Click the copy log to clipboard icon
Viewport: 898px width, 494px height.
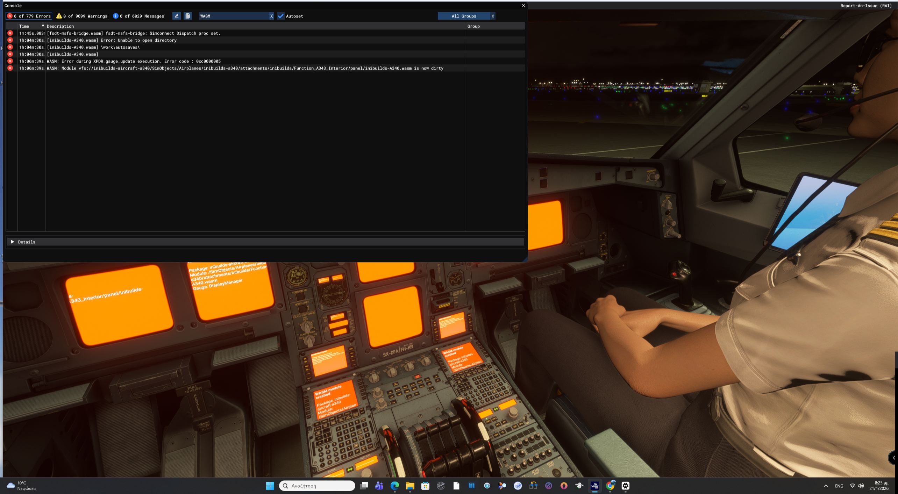click(188, 16)
